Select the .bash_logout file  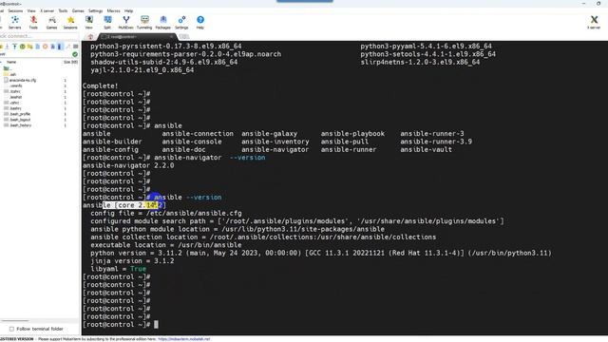(x=17, y=120)
